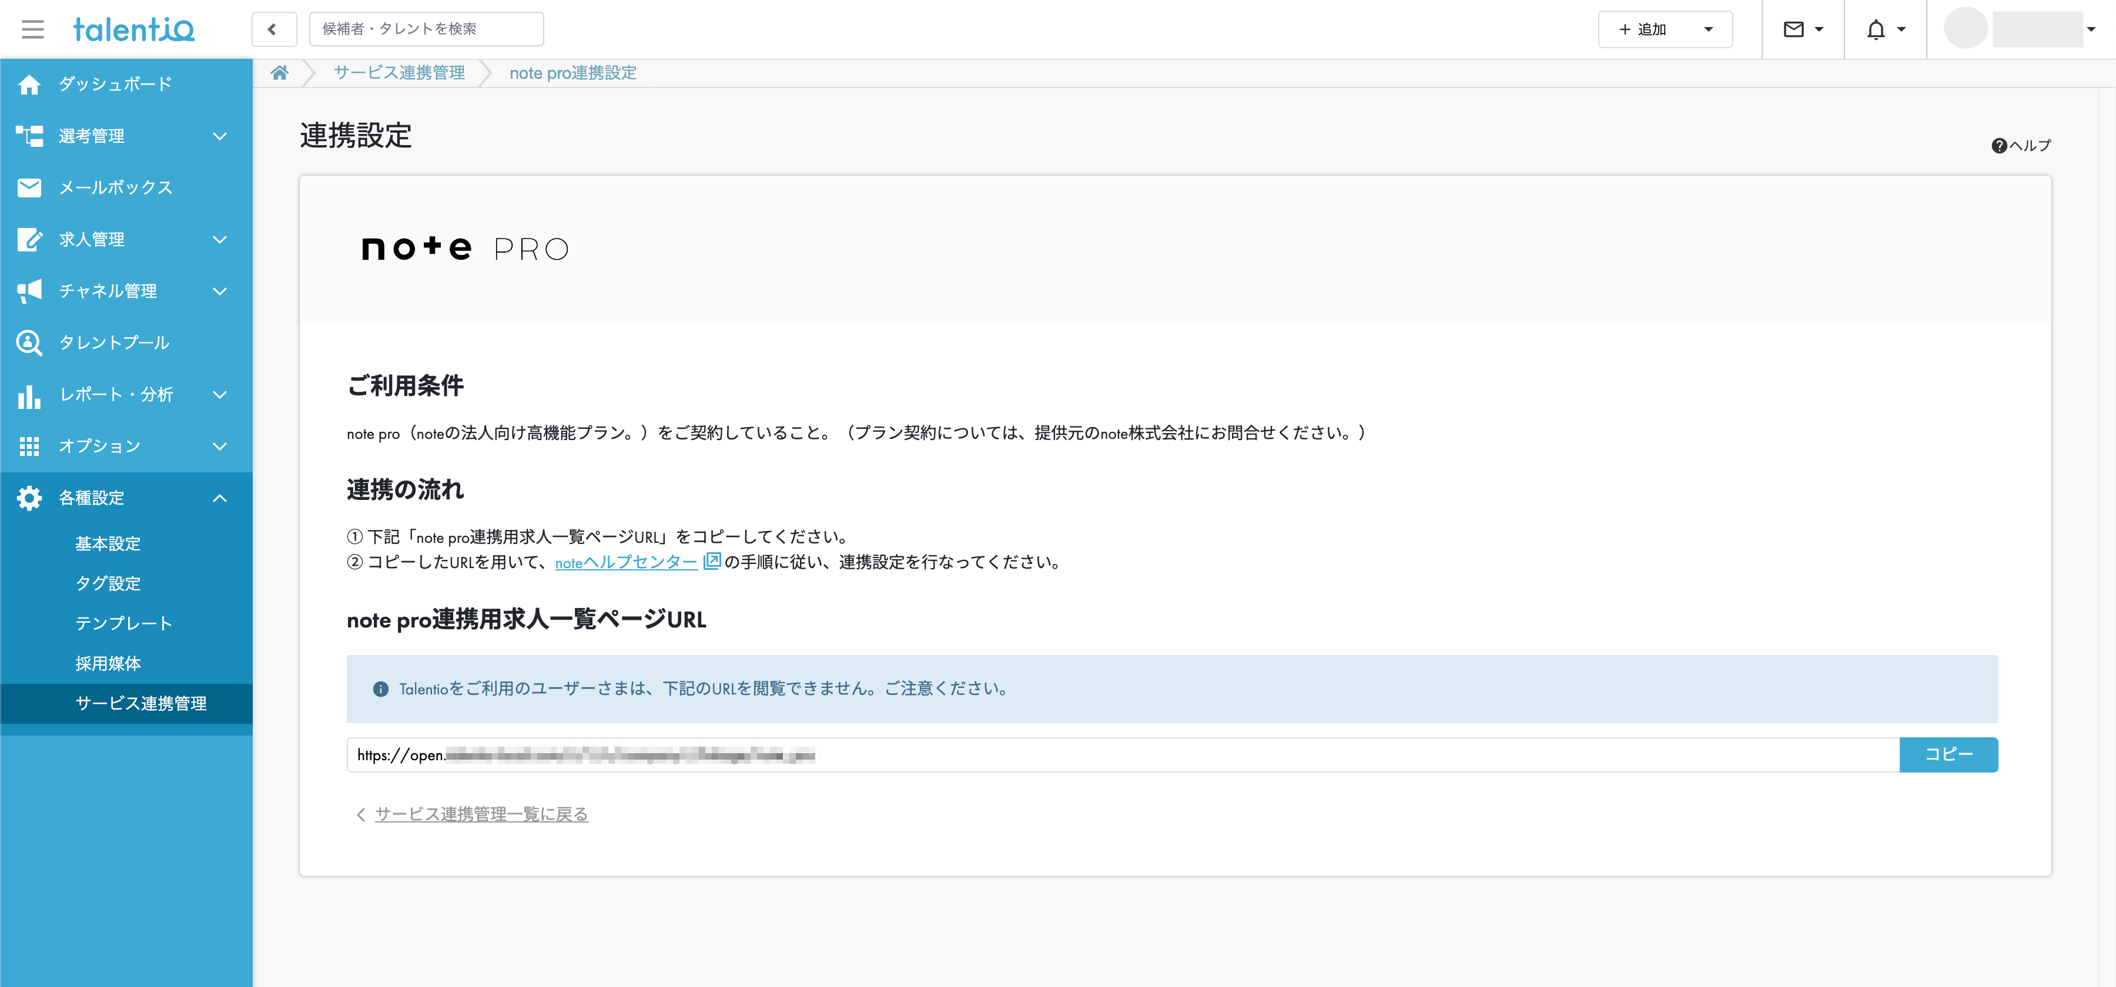2116x987 pixels.
Task: Click the 求人管理 edit icon
Action: tap(29, 240)
